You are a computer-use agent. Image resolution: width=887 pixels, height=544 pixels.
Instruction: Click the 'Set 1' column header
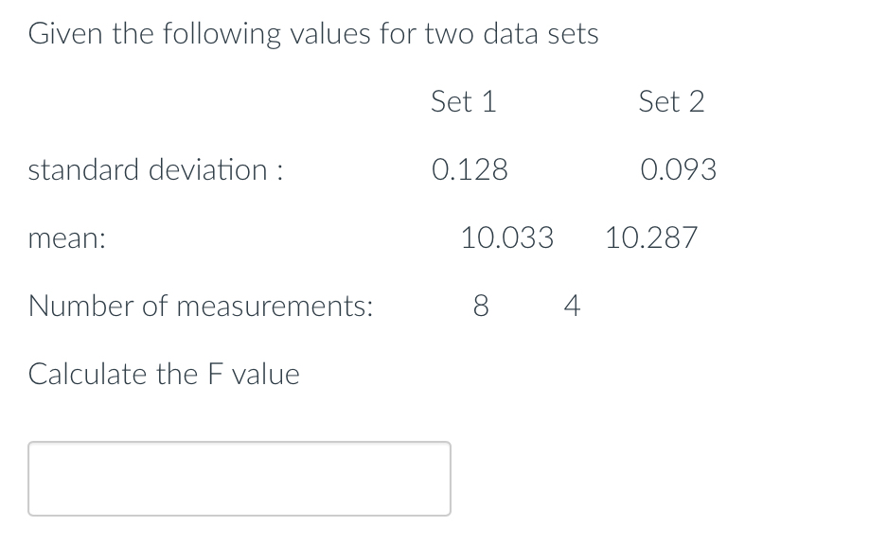[x=463, y=101]
